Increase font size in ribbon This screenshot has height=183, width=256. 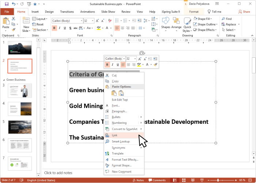(x=97, y=21)
